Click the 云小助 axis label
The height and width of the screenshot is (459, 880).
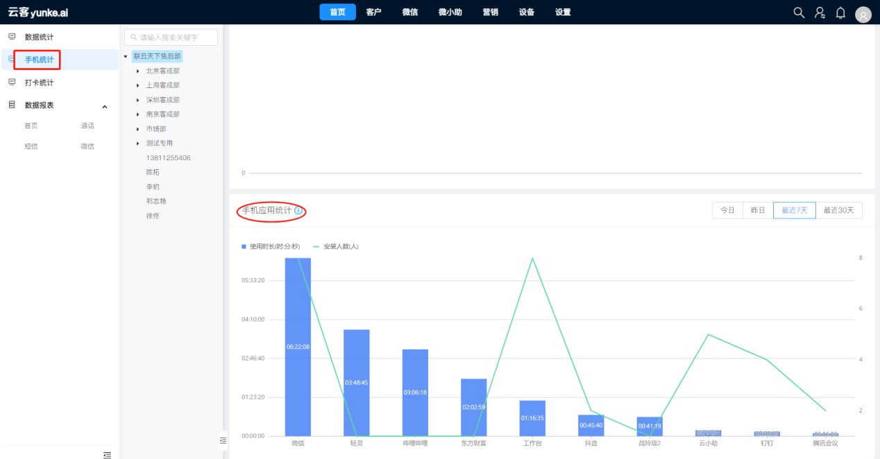pos(708,443)
